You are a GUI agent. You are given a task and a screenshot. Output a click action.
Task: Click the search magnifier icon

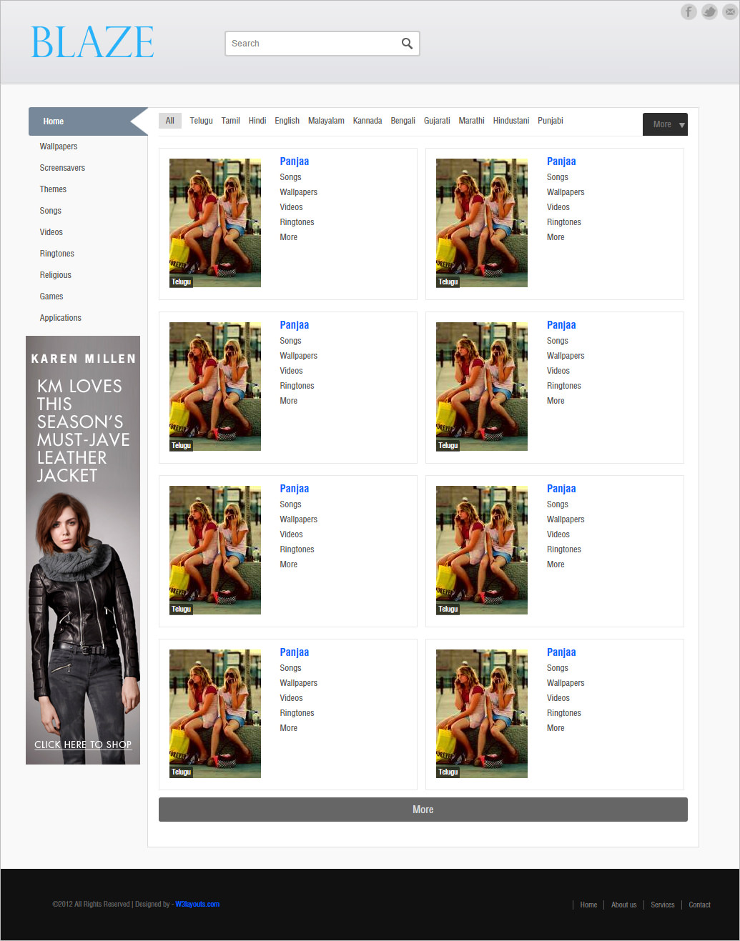(407, 43)
